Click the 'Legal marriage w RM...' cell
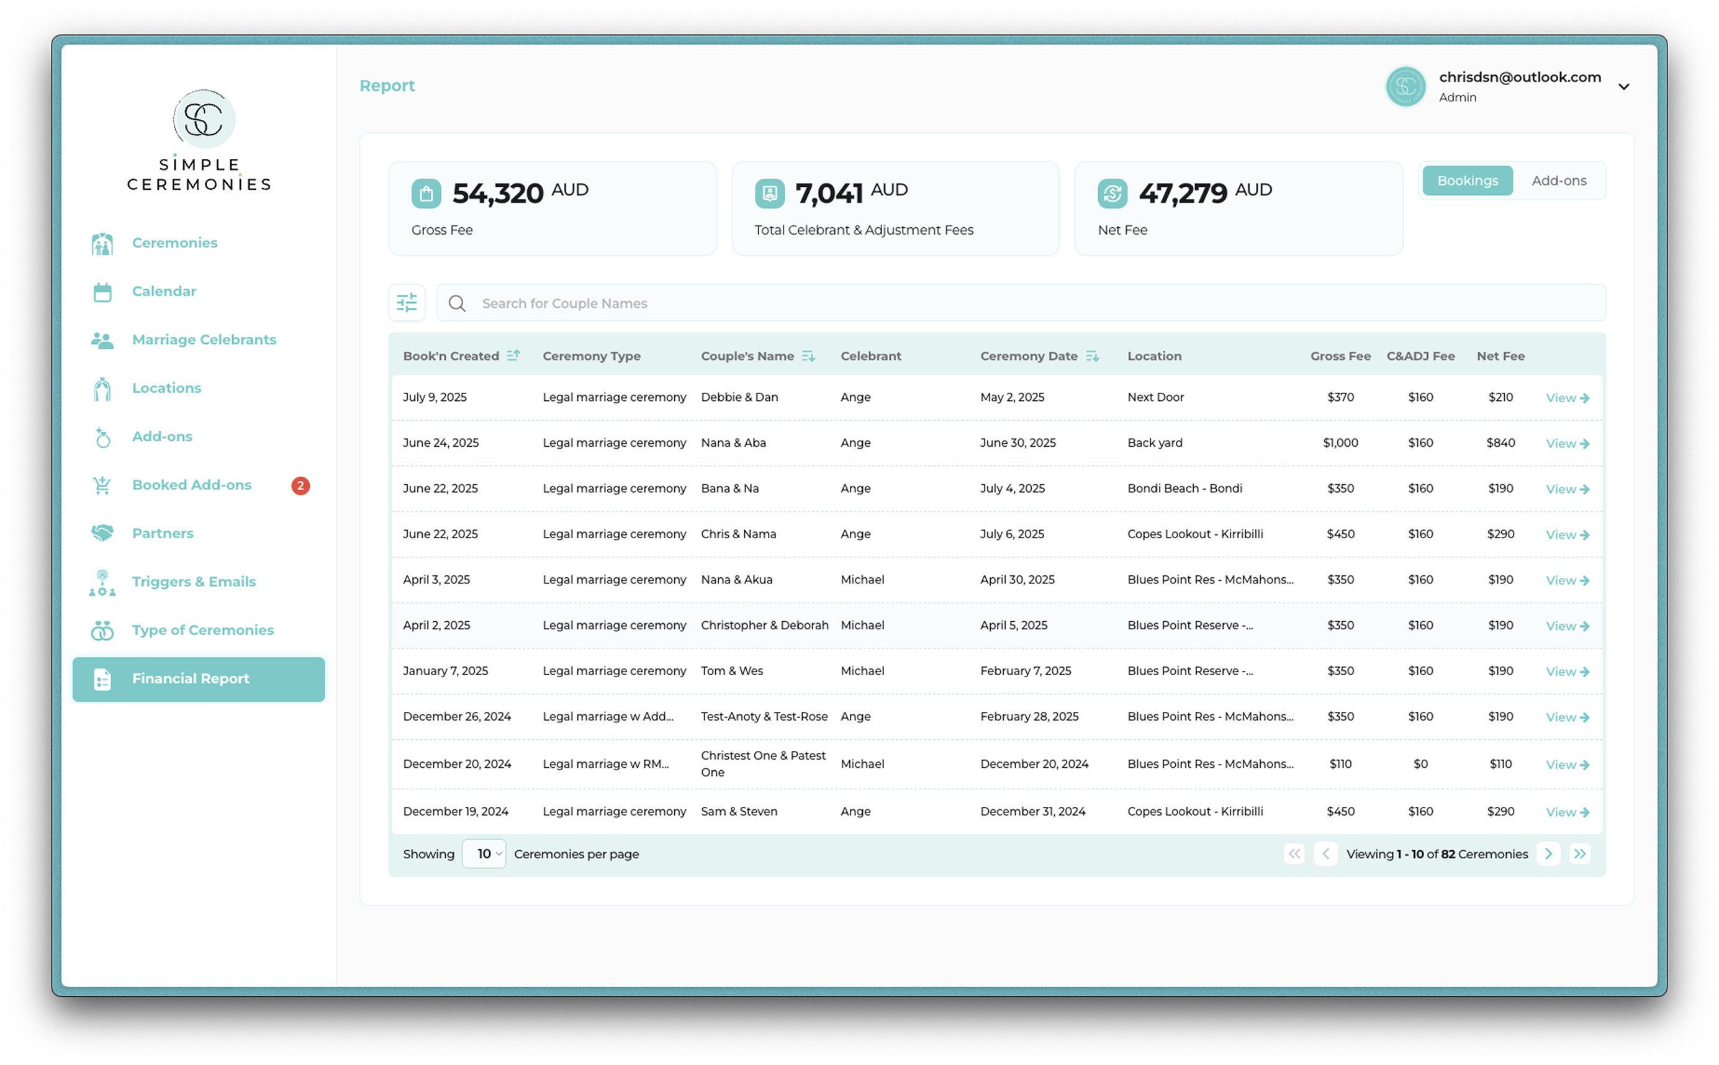 click(x=606, y=764)
